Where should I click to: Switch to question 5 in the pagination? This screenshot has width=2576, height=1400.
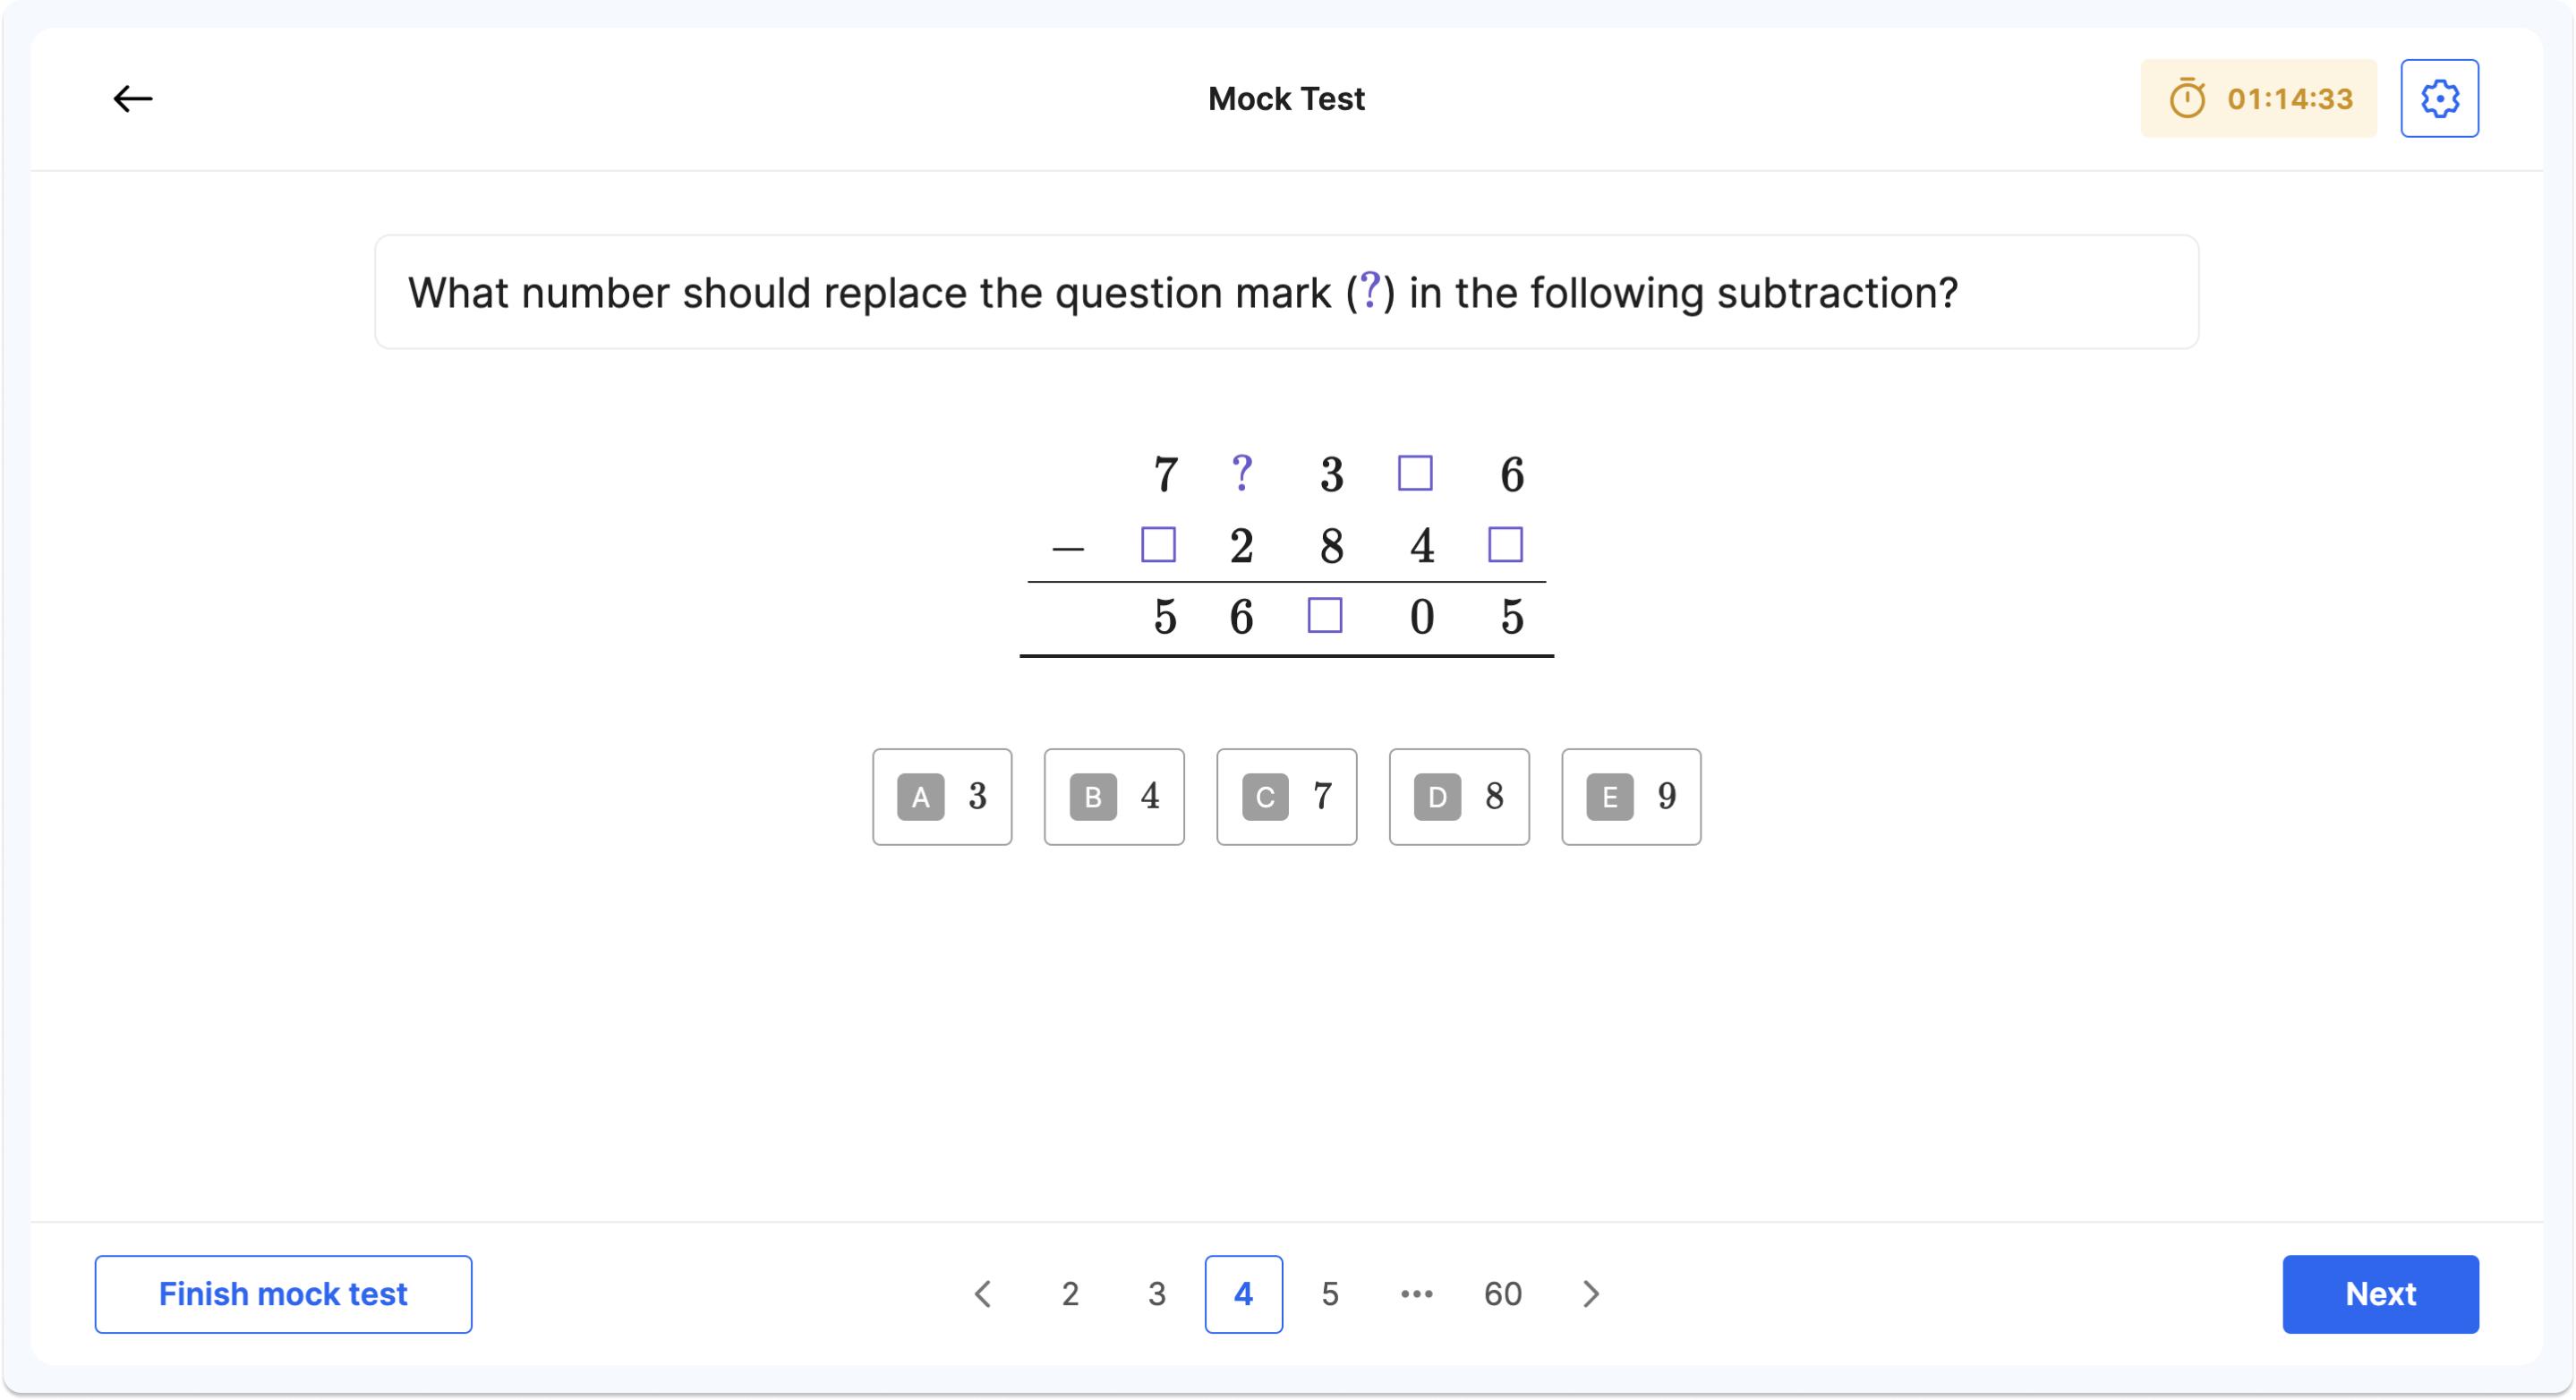[x=1330, y=1293]
